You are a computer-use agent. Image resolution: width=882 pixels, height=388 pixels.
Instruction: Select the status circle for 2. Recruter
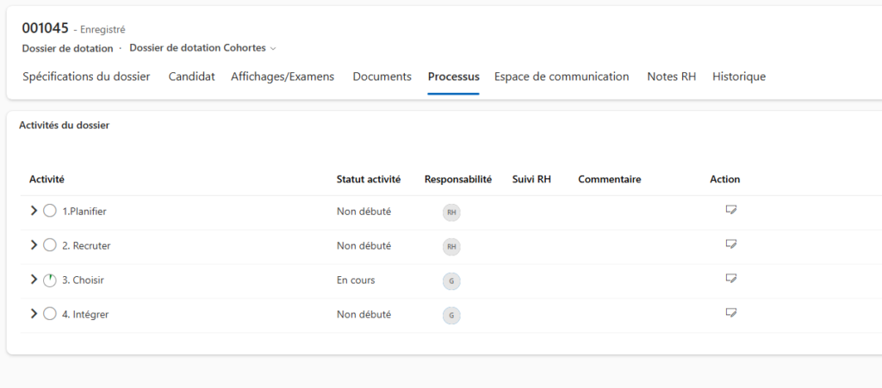pos(50,245)
